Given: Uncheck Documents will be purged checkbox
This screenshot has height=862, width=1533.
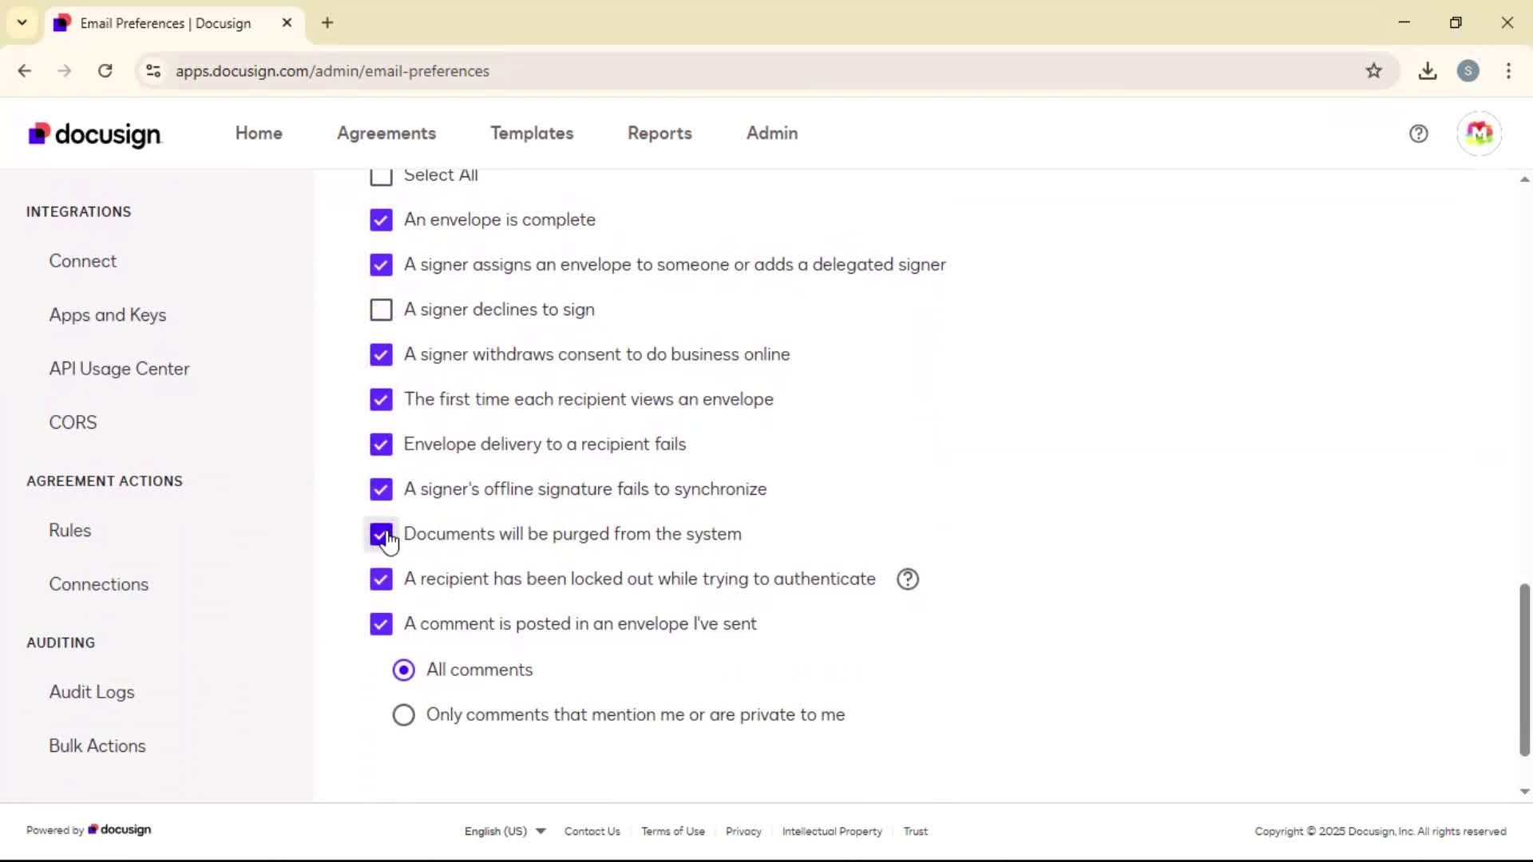Looking at the screenshot, I should click(381, 534).
